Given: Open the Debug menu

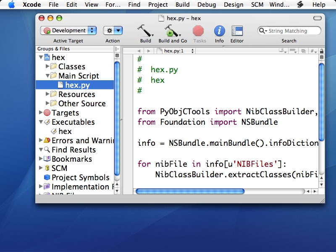Looking at the screenshot, I should click(207, 5).
